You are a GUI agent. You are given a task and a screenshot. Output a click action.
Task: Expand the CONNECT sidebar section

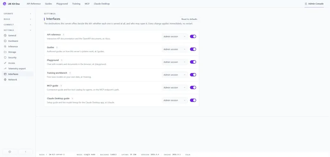pos(17,25)
